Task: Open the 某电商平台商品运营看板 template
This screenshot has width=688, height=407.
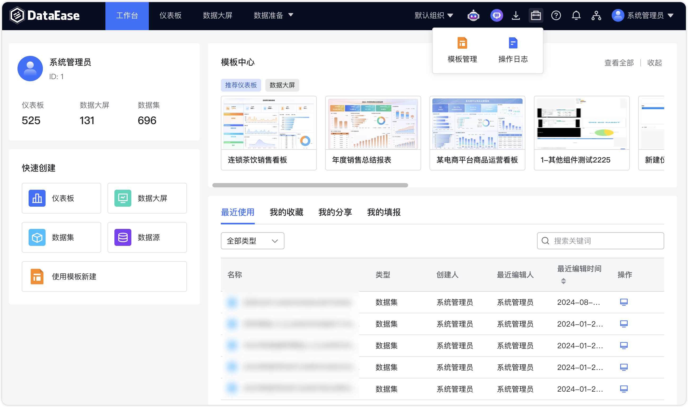Action: pyautogui.click(x=477, y=133)
